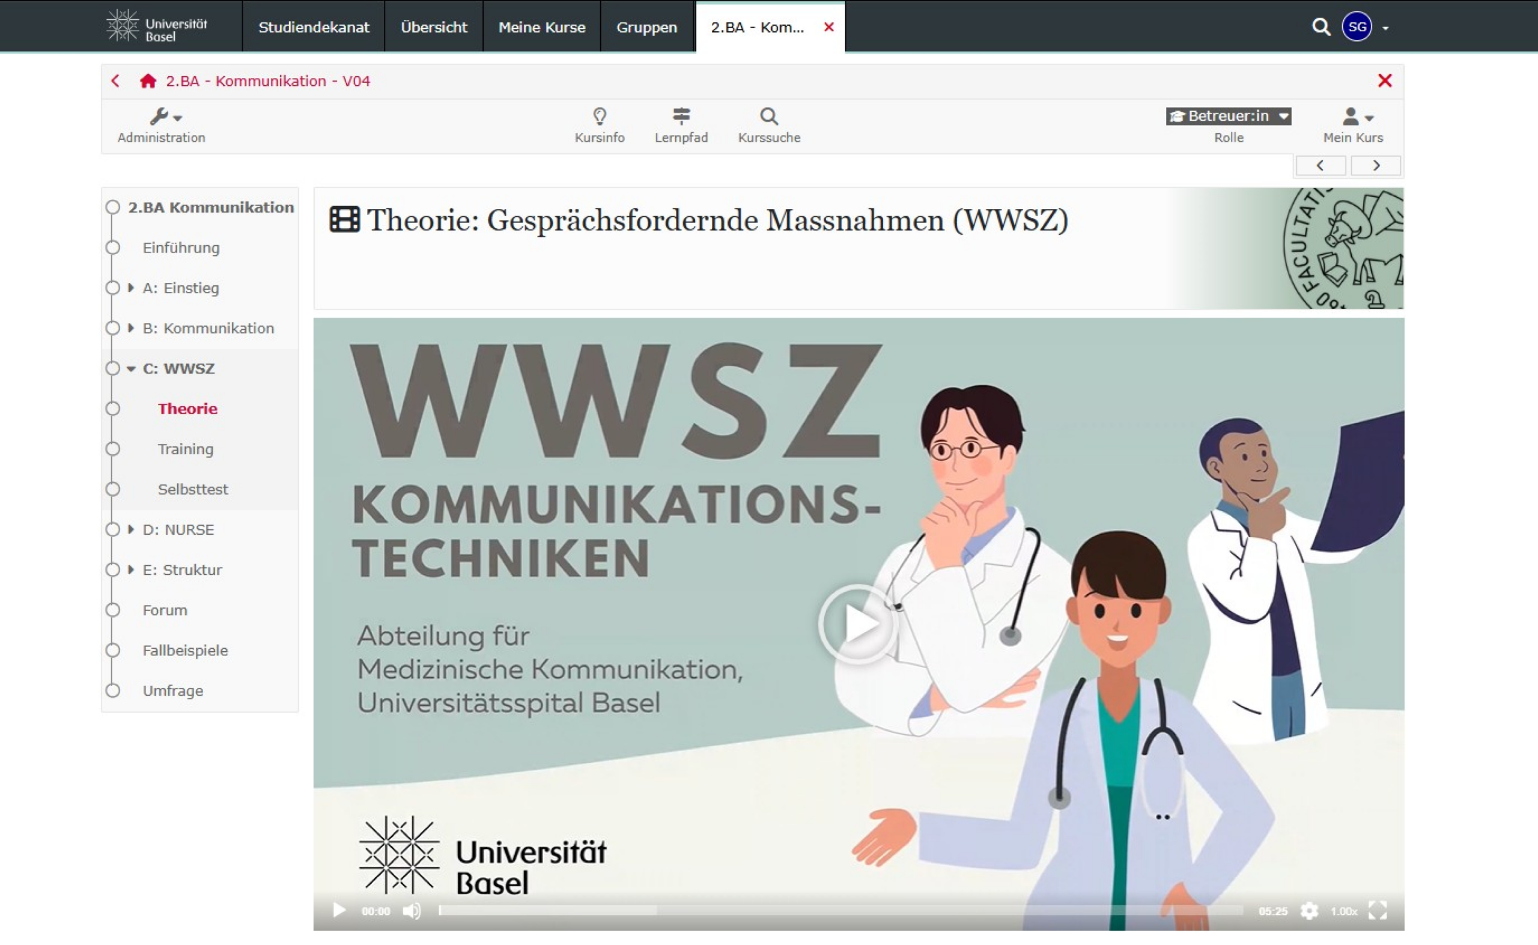Open Kursinfo lightbulb icon
1538x945 pixels.
(600, 126)
